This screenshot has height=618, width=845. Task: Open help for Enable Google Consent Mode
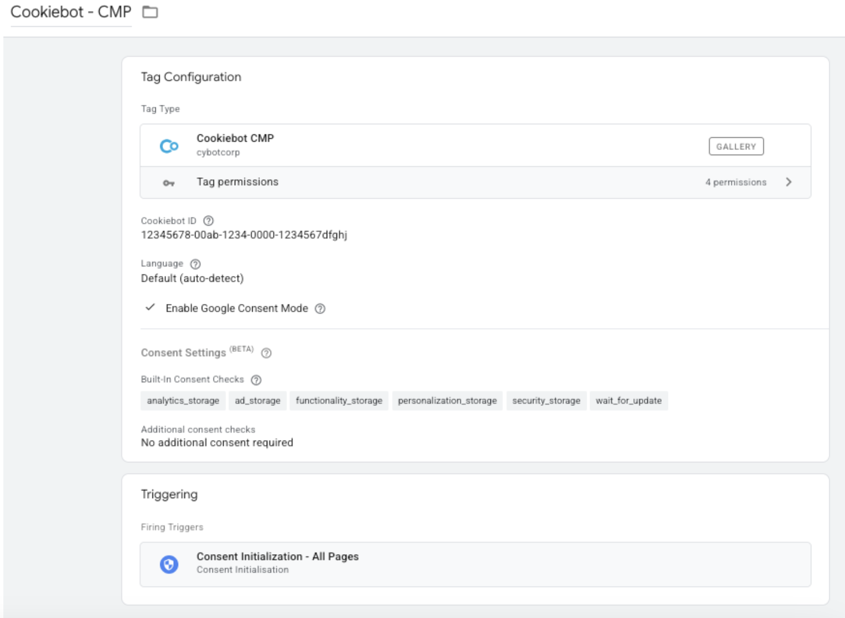click(320, 308)
